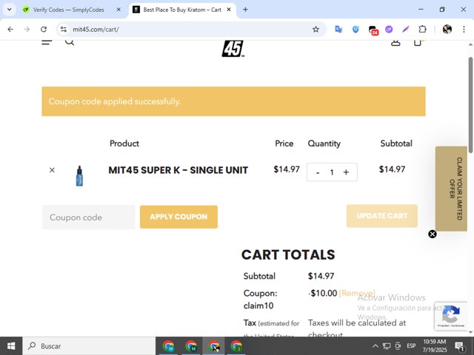Open the first Chrome taskbar icon
The image size is (474, 355).
click(x=168, y=346)
